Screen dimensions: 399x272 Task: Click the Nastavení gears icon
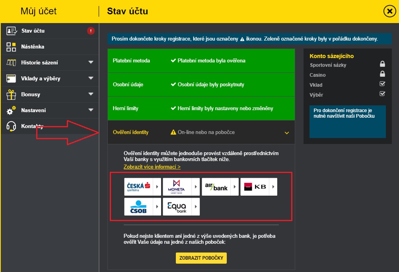[x=11, y=110]
